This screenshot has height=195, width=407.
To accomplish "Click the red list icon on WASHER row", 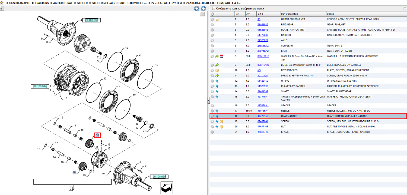I will coord(221,56).
